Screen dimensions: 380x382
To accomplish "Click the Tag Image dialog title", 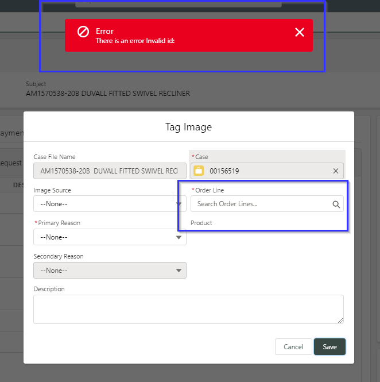I will click(x=188, y=126).
